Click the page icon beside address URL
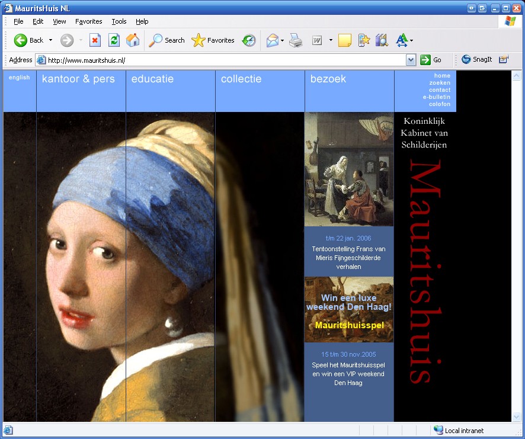Viewport: 525px width, 439px height. [41, 60]
